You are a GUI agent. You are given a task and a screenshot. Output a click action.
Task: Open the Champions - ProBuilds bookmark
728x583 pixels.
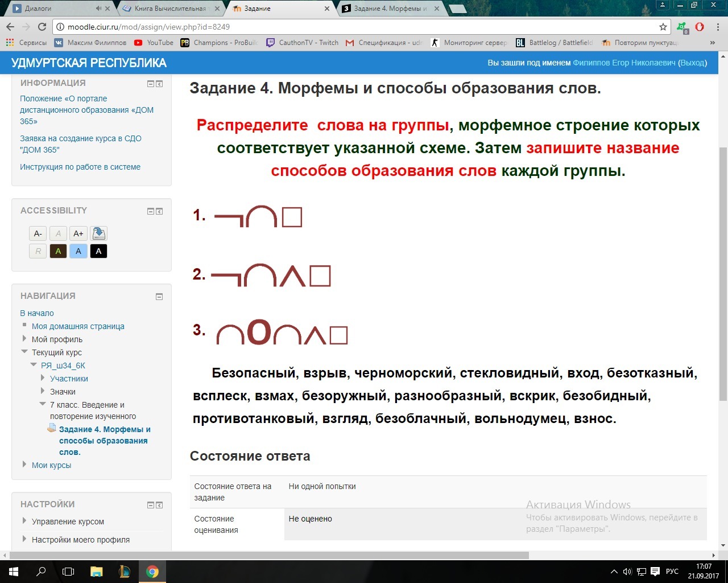[x=219, y=43]
